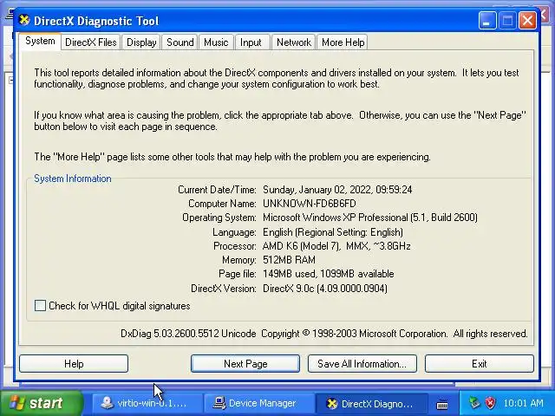Image resolution: width=555 pixels, height=416 pixels.
Task: Switch to the Input tab
Action: [251, 42]
